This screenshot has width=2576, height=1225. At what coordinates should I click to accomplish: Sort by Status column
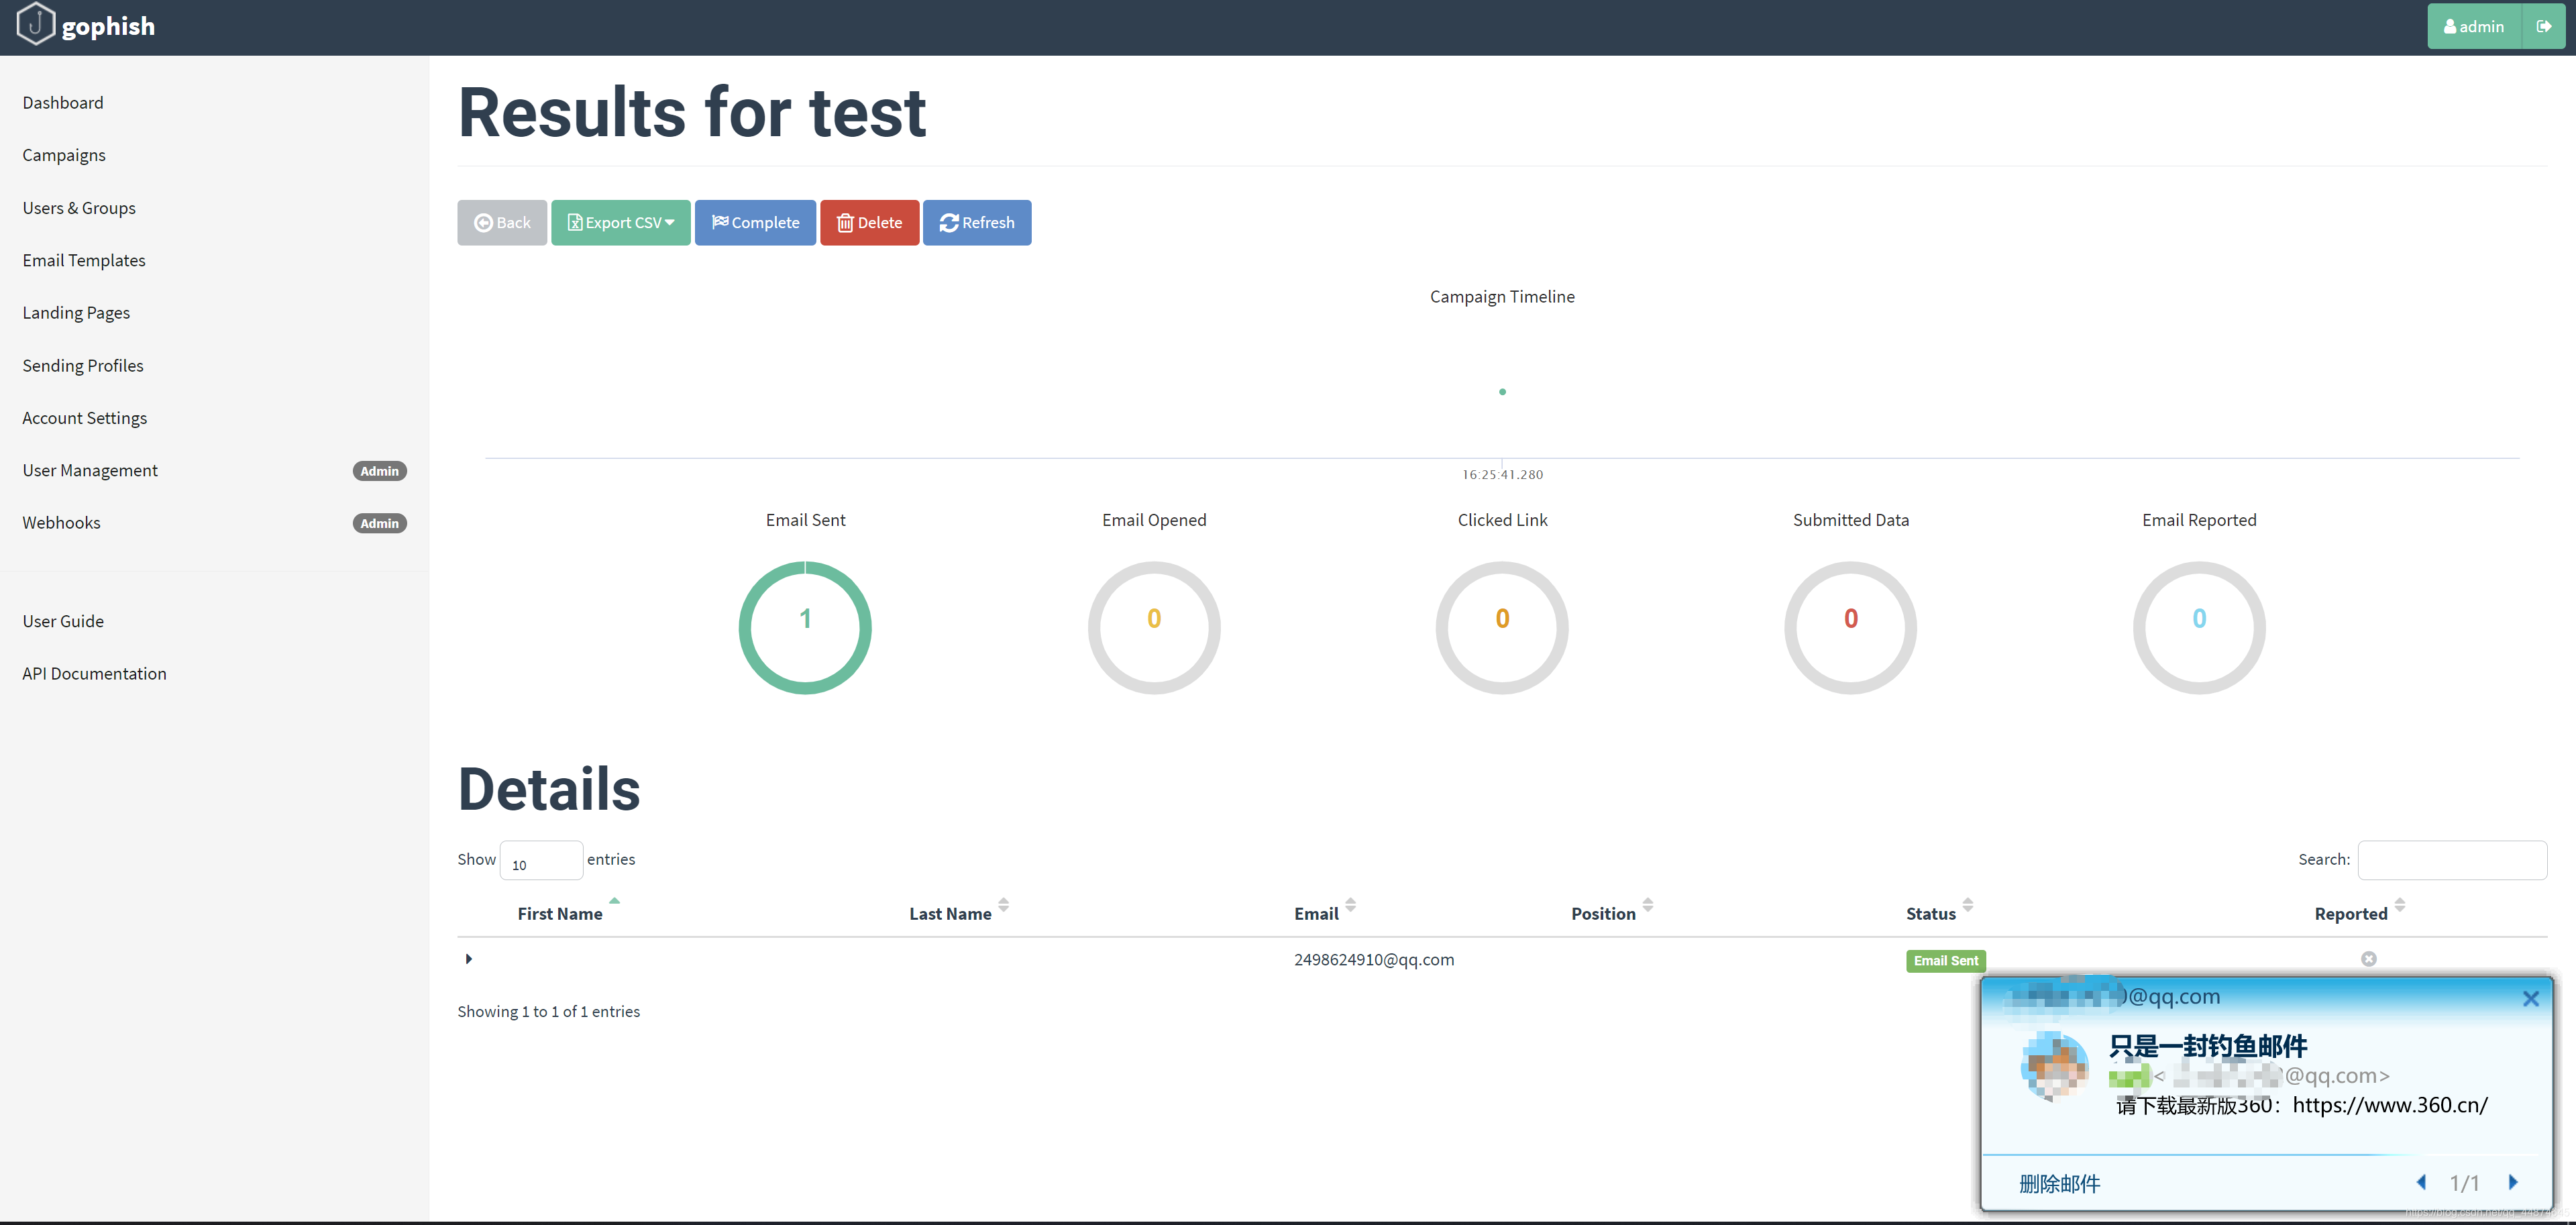pyautogui.click(x=1930, y=914)
